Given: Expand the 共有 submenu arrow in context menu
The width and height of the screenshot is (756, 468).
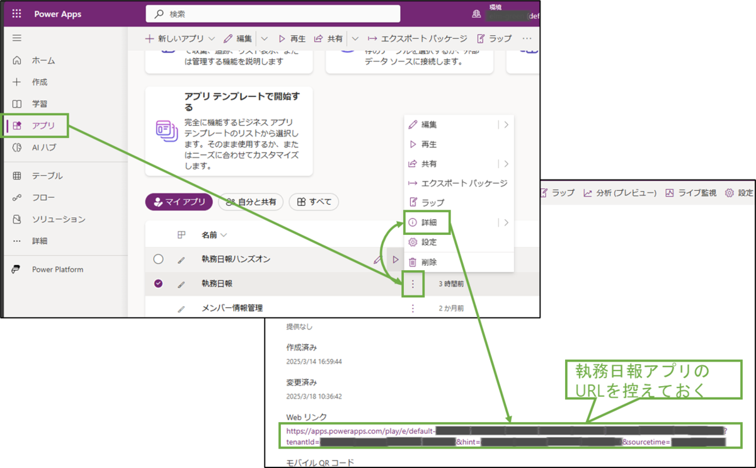Looking at the screenshot, I should (x=506, y=164).
